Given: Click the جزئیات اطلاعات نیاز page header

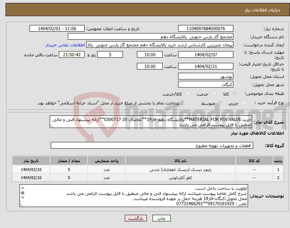Looking at the screenshot, I should (262, 10).
